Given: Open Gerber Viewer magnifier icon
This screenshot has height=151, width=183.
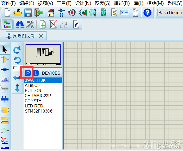Looking at the screenshot, I should [93, 13].
